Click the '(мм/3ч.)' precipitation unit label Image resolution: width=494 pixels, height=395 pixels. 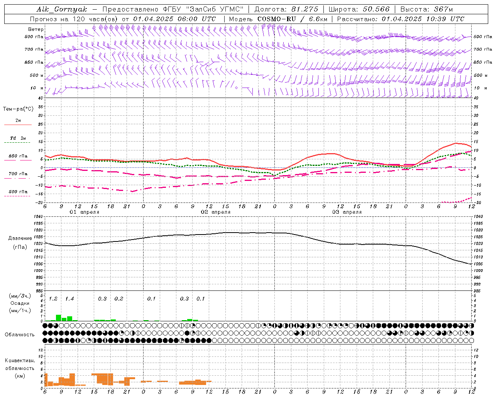coord(20,296)
